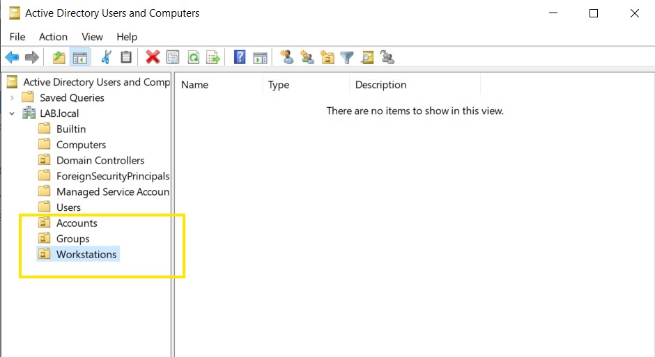655x357 pixels.
Task: Select the Computers container
Action: pyautogui.click(x=81, y=145)
